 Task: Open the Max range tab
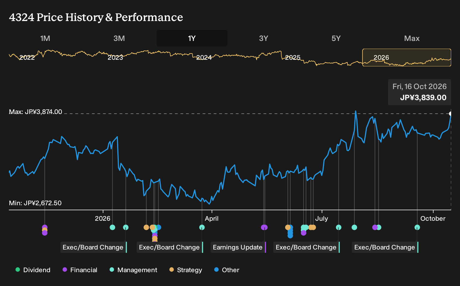pyautogui.click(x=412, y=38)
